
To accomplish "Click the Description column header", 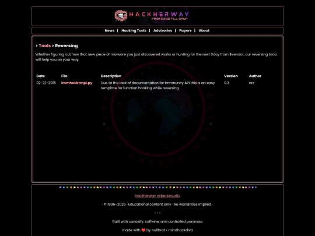I will [x=111, y=76].
